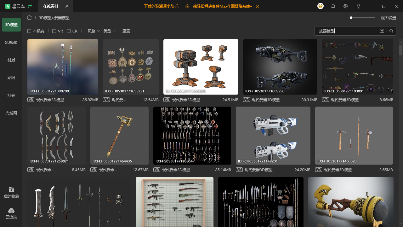Click VR badge of the 12.67MB model
The width and height of the screenshot is (403, 227).
coord(94,170)
